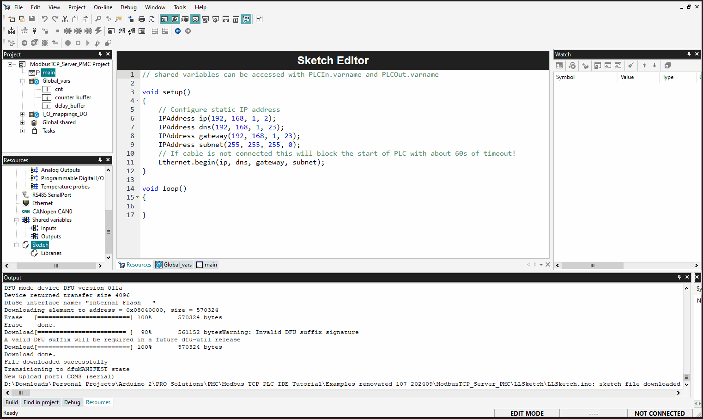Click the blue back navigation arrow

(178, 31)
